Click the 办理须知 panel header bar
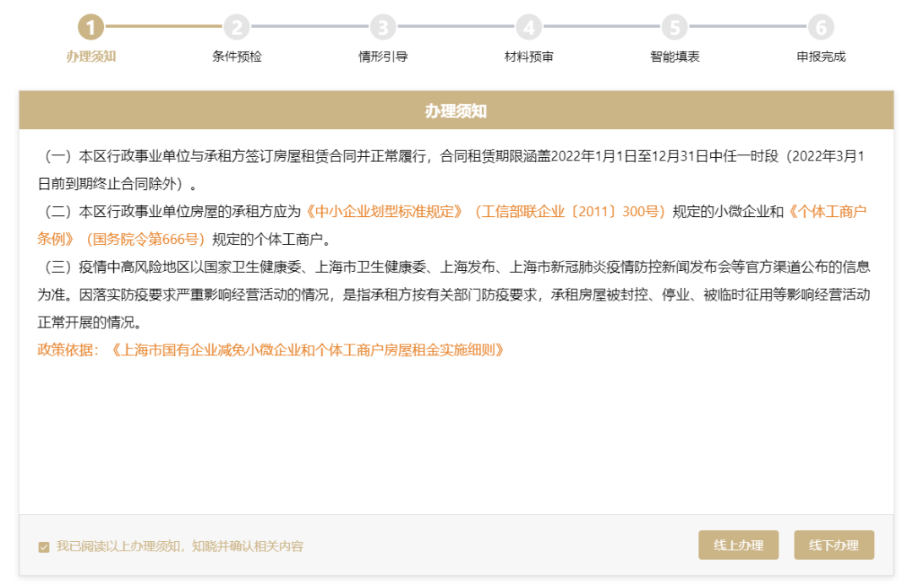This screenshot has width=913, height=585. [x=456, y=111]
